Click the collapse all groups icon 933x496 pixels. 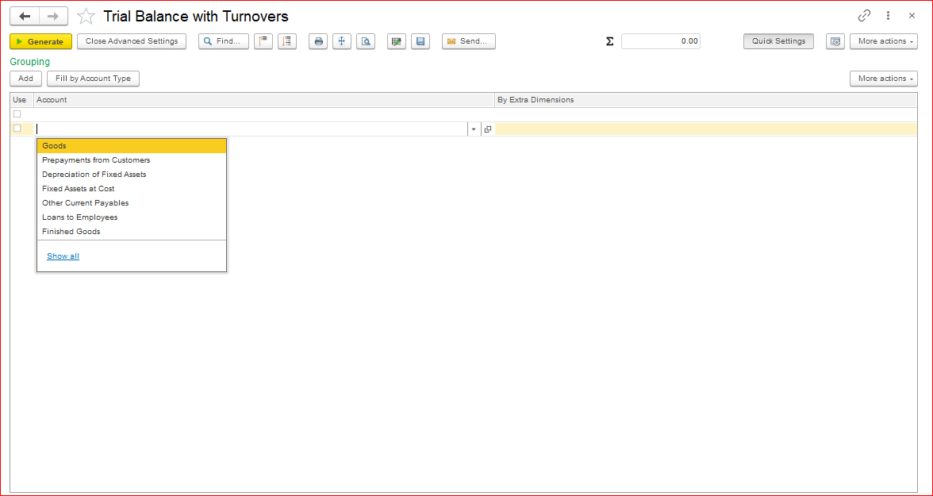click(x=263, y=41)
